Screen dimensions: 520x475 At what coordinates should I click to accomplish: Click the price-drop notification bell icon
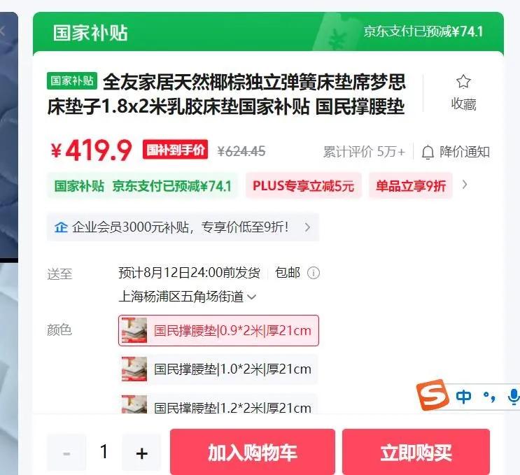click(428, 152)
